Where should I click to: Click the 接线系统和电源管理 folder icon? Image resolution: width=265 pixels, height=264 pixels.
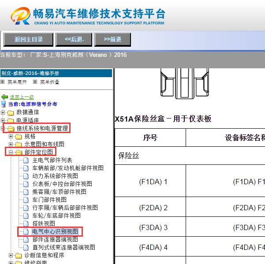11,129
